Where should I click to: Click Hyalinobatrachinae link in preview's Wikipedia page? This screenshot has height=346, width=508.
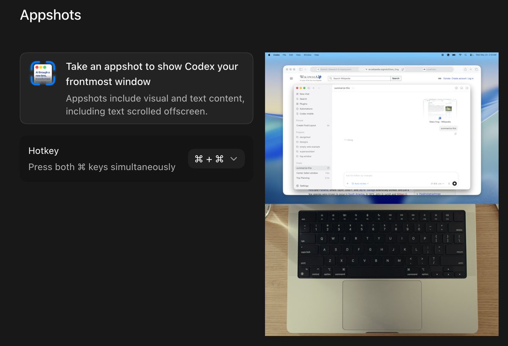point(431,194)
